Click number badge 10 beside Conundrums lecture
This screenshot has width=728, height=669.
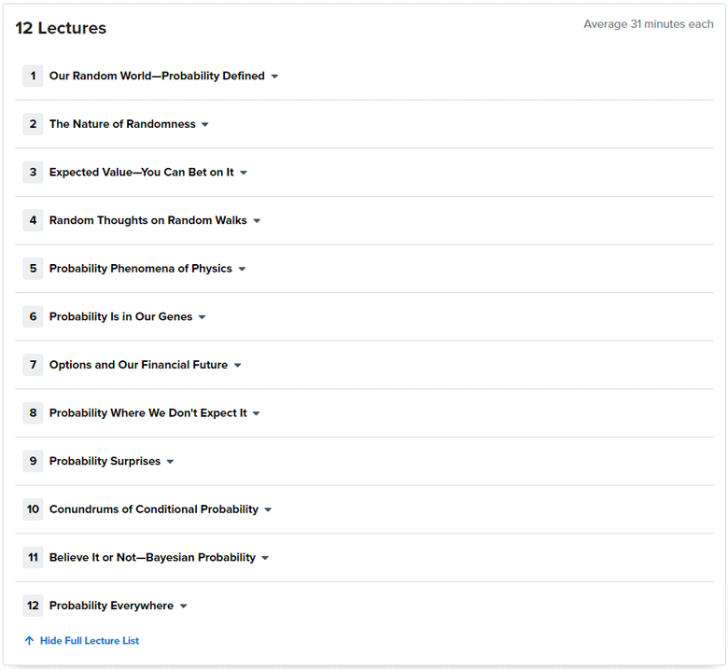point(33,509)
